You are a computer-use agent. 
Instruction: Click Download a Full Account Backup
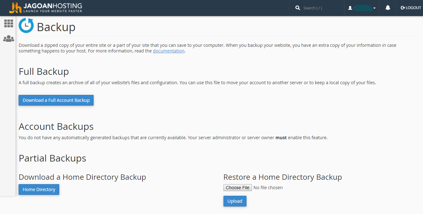tap(56, 100)
